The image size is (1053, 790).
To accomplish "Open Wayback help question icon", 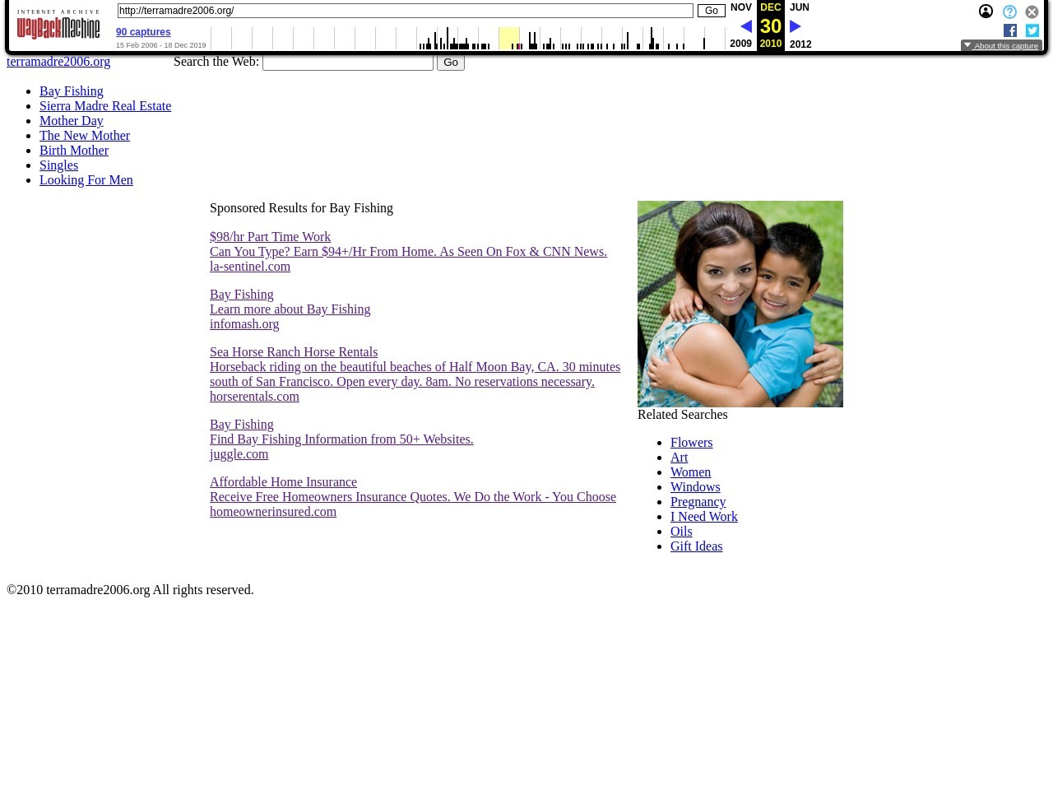I will pos(1009,12).
